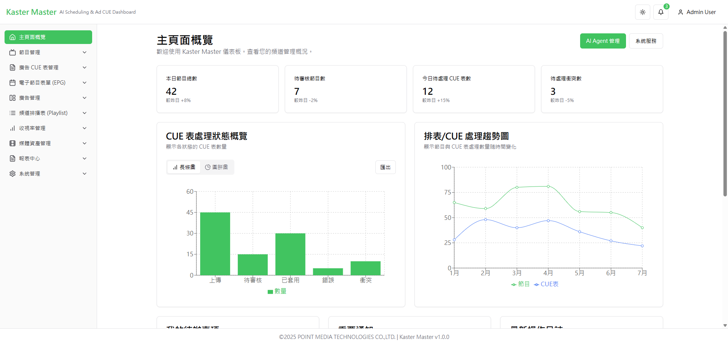Click the 上傳 bar in the chart
The image size is (728, 345).
[x=215, y=244]
